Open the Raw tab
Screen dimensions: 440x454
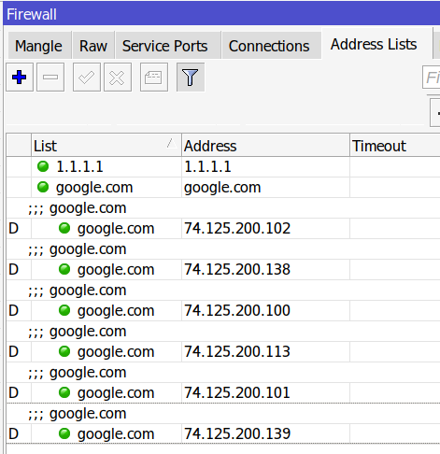point(93,46)
